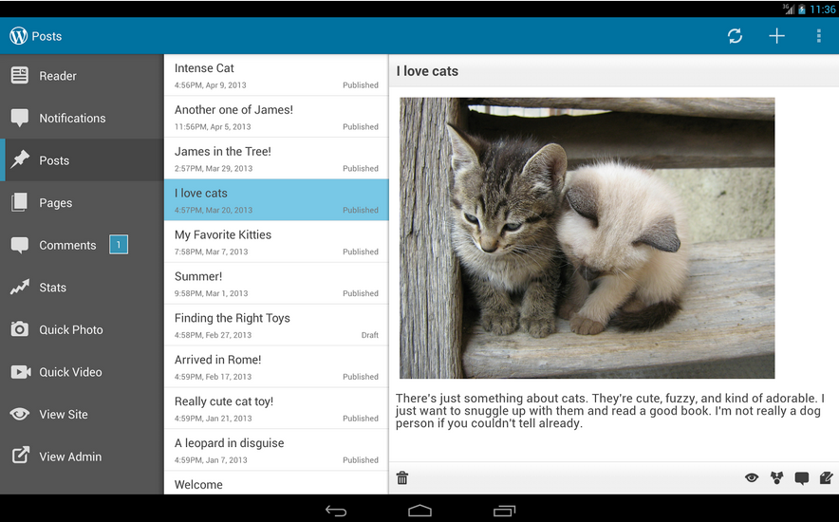Click the Quick Photo camera icon

click(x=20, y=329)
